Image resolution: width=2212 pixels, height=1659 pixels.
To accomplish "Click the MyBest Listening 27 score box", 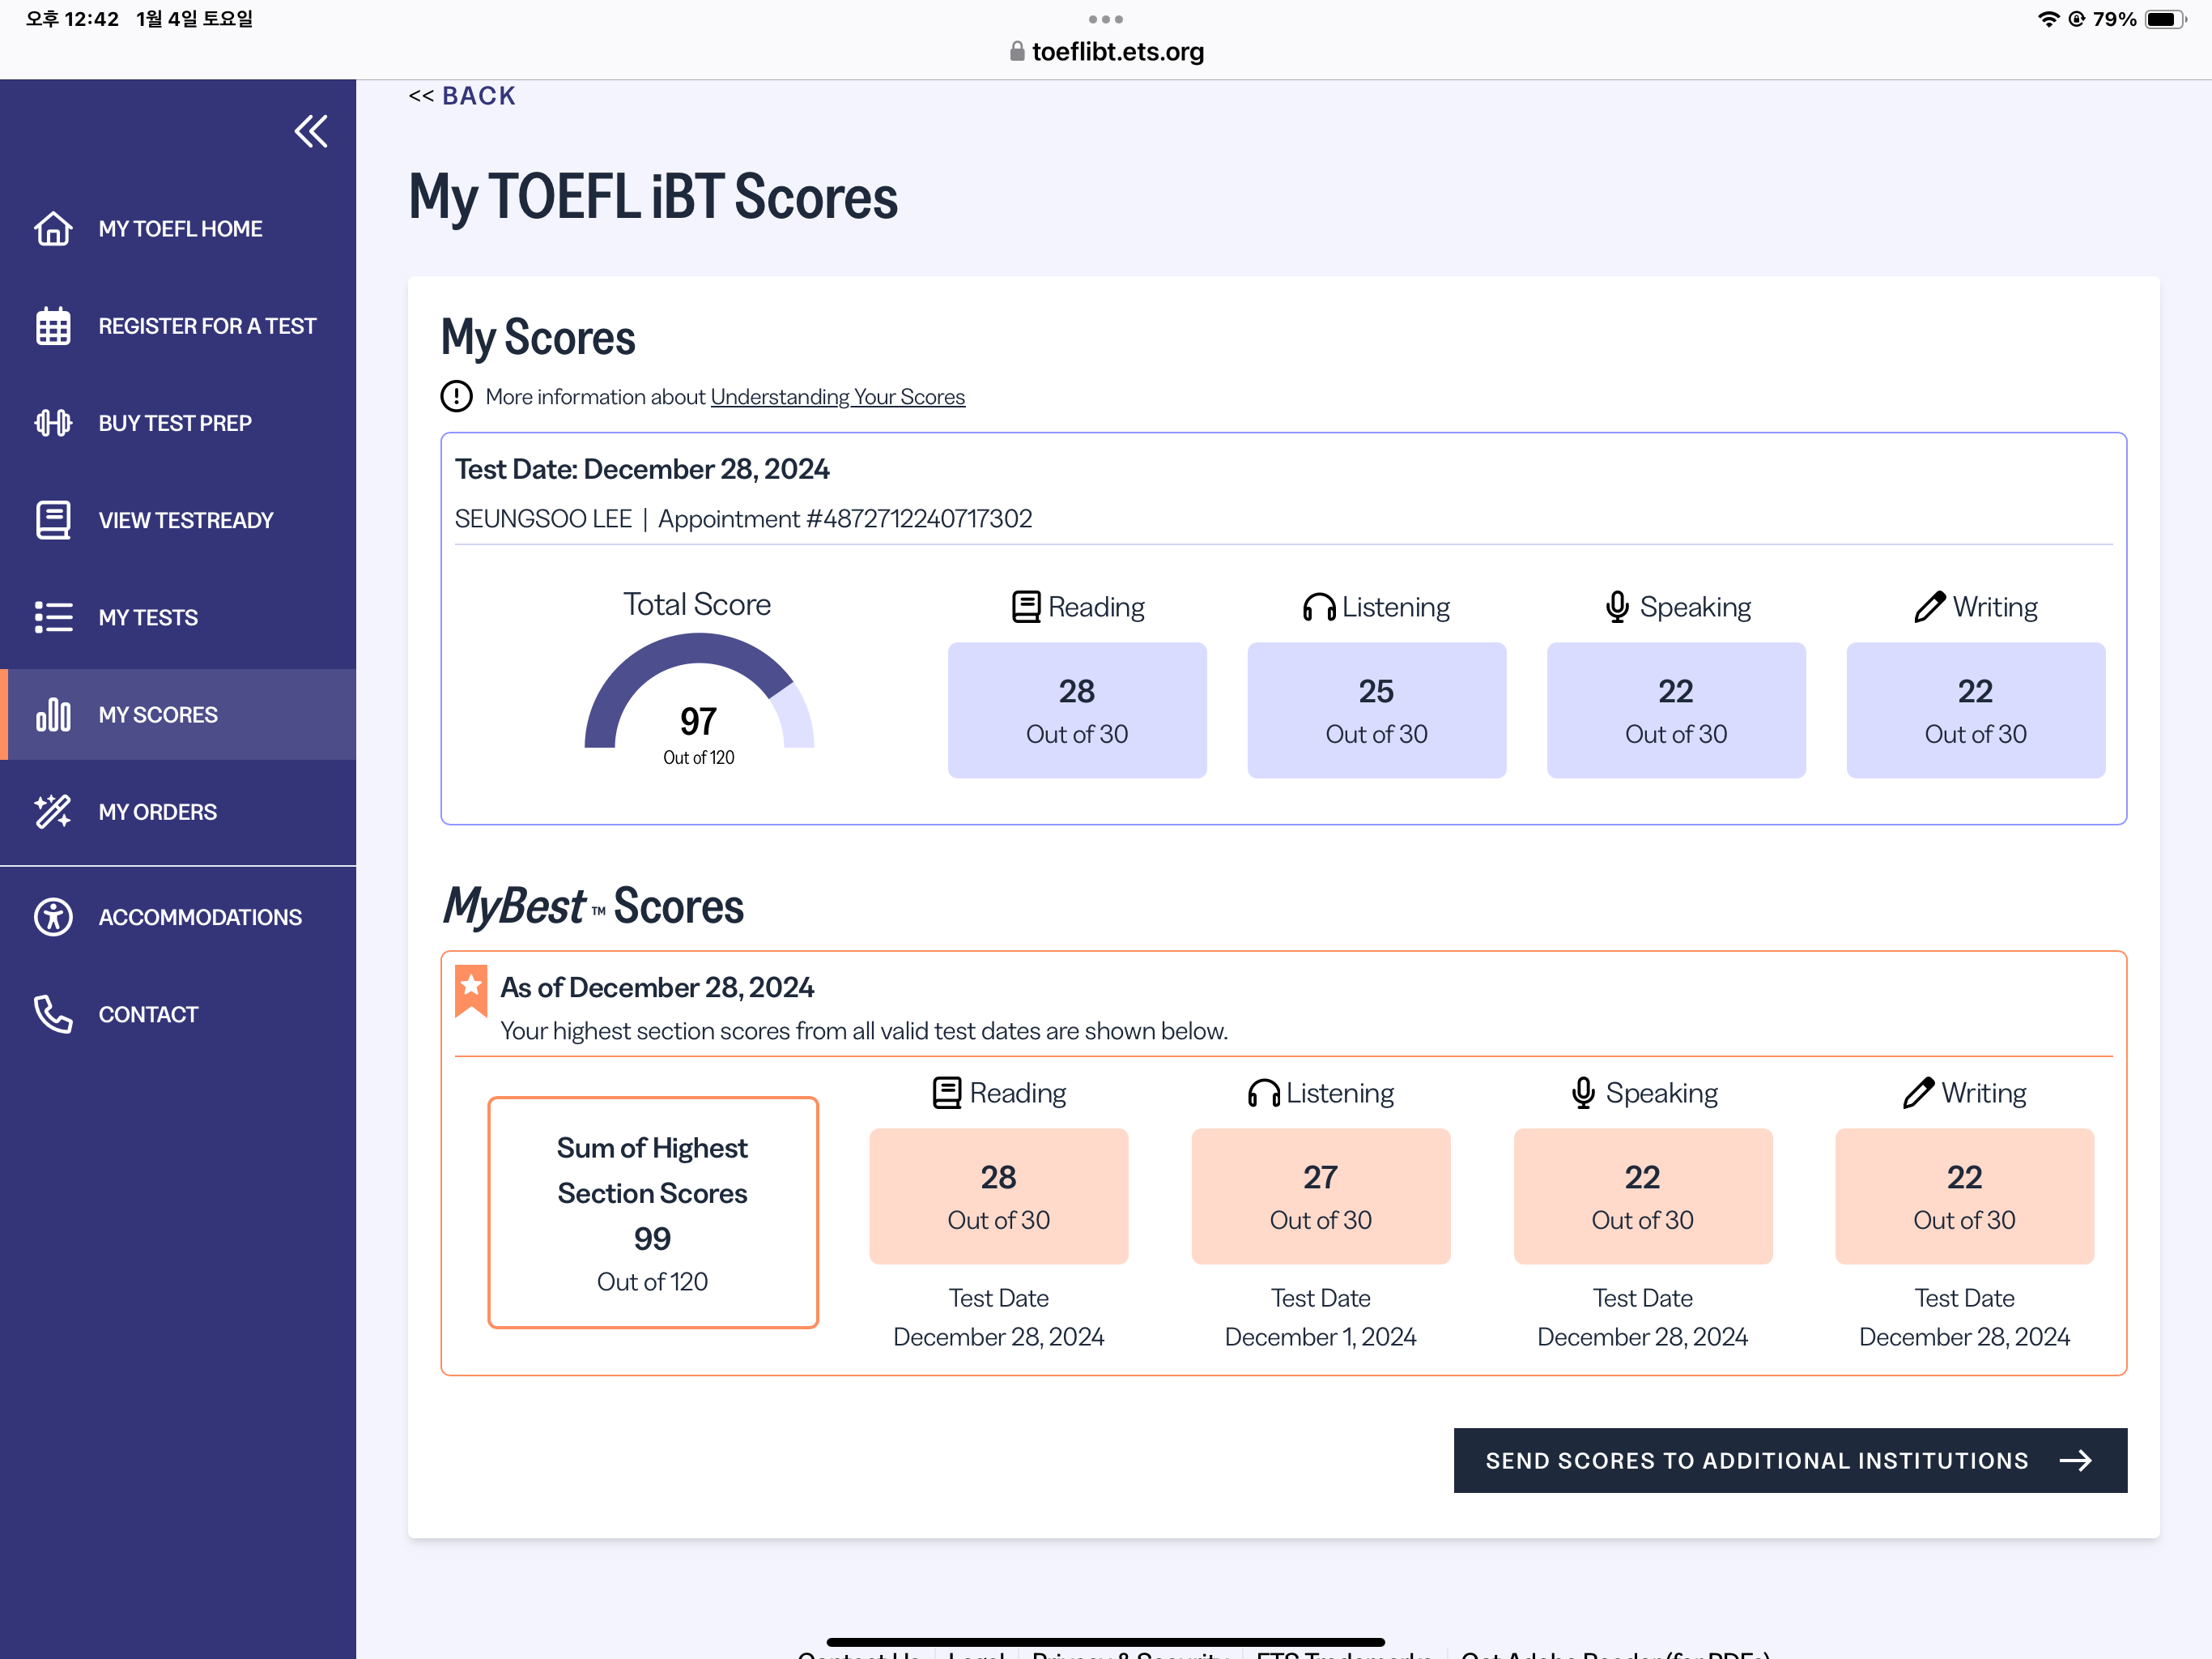I will pos(1320,1196).
